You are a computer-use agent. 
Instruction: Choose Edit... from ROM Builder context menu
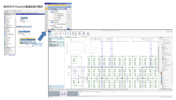click(37, 44)
